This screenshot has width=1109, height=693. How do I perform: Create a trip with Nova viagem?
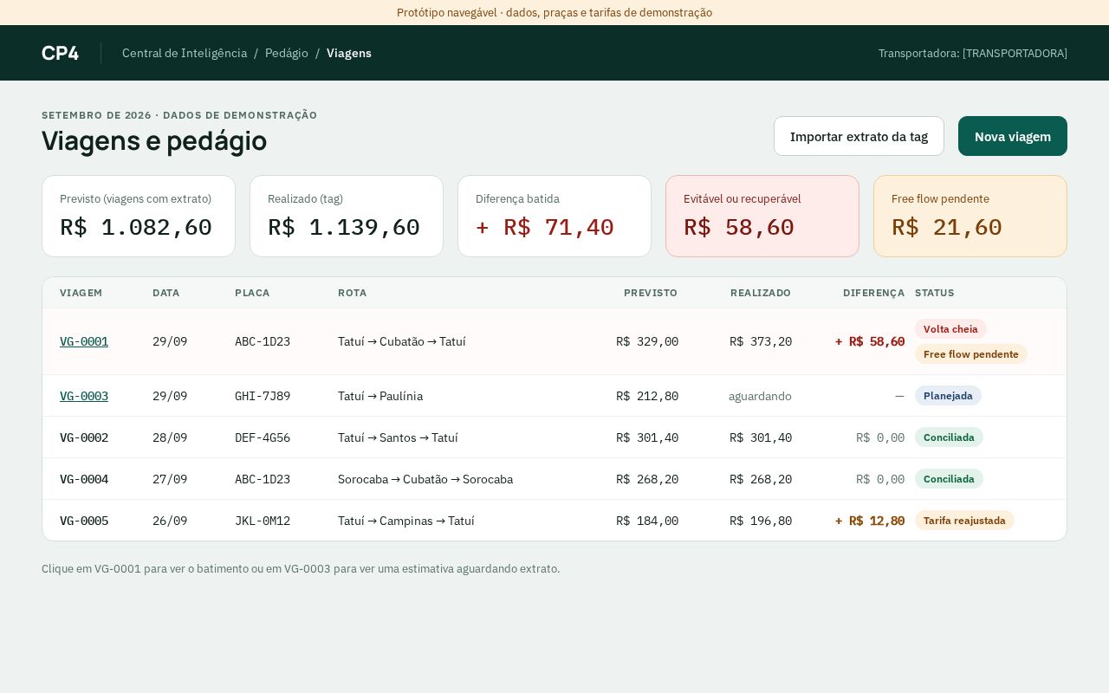tap(1013, 136)
